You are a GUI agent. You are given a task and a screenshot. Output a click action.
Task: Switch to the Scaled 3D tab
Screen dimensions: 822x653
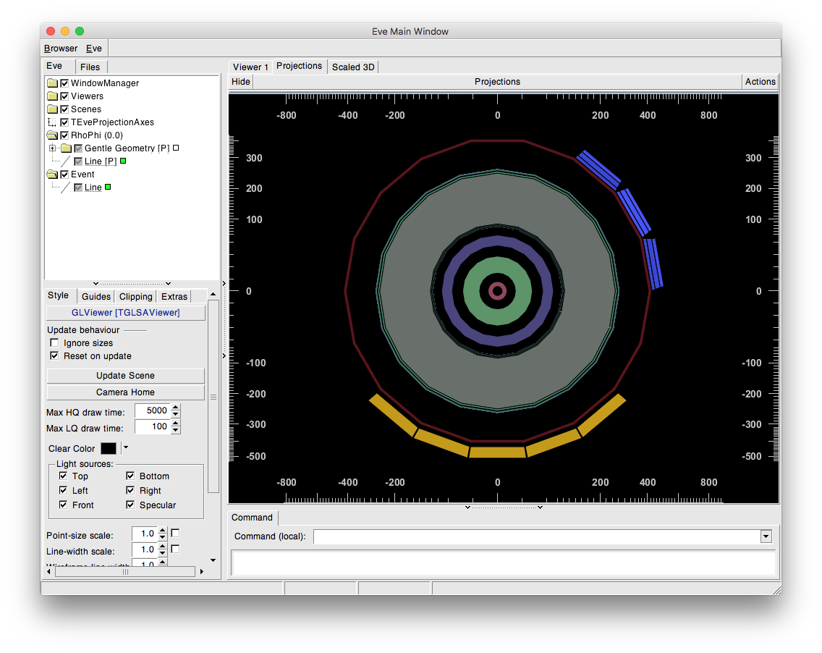[353, 66]
